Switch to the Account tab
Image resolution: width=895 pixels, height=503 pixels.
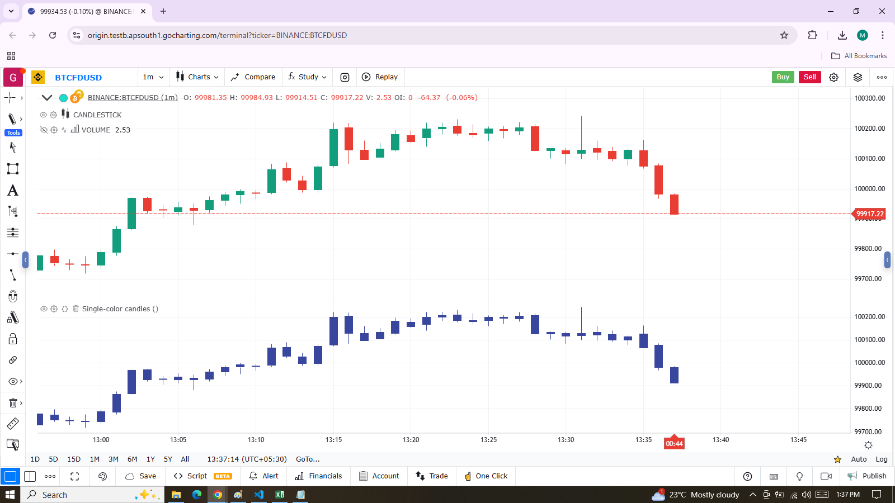click(379, 476)
